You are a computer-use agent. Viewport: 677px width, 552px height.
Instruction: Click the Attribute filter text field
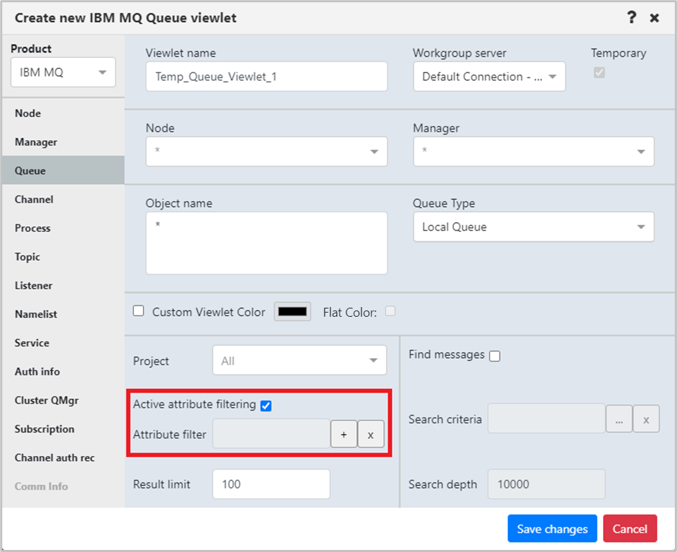click(272, 434)
